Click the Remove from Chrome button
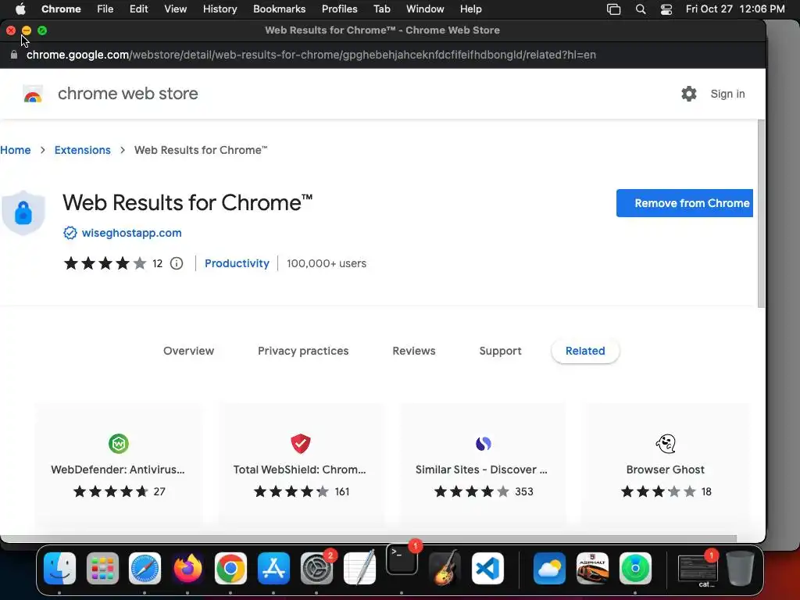Image resolution: width=800 pixels, height=600 pixels. tap(684, 203)
